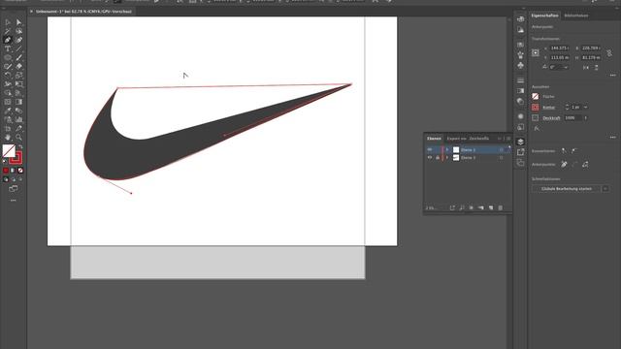Select the Direct Selection tool
The width and height of the screenshot is (621, 349).
point(18,22)
